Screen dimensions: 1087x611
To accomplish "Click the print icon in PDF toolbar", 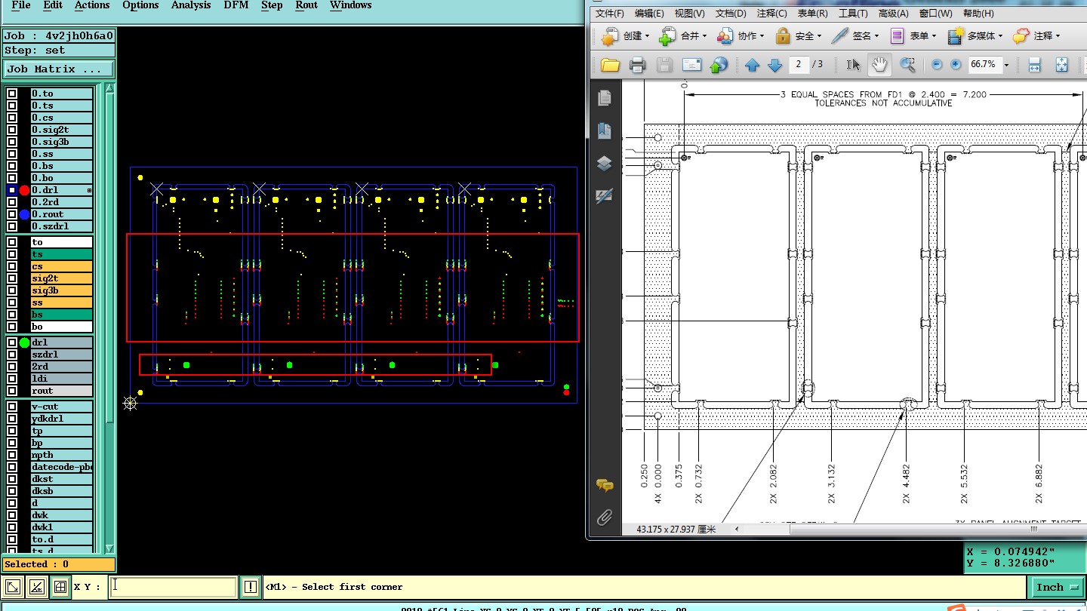I will pyautogui.click(x=637, y=65).
